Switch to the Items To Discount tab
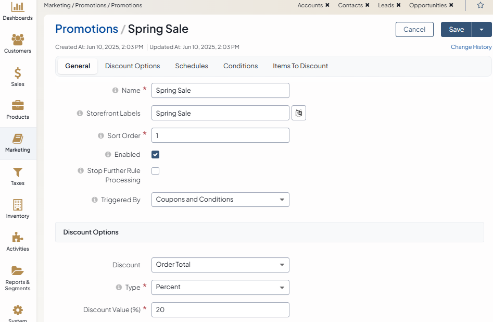 click(300, 66)
